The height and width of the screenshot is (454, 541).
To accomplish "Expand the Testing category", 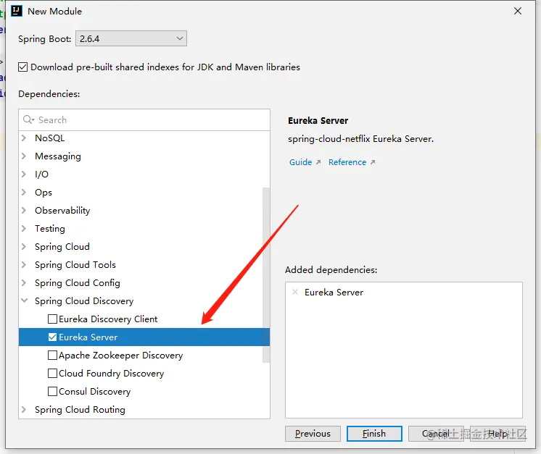I will coord(24,228).
